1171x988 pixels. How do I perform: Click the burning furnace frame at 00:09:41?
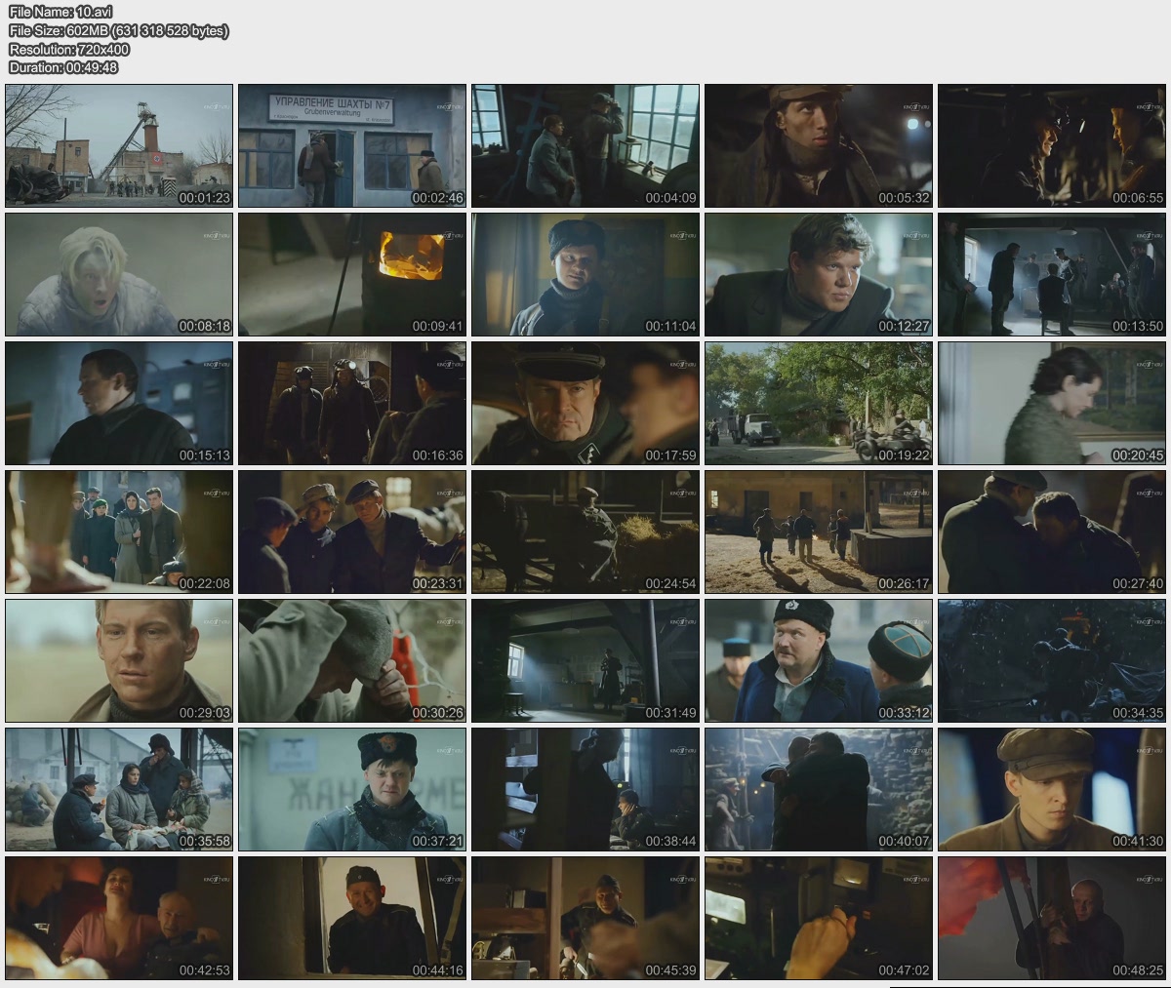pyautogui.click(x=352, y=274)
